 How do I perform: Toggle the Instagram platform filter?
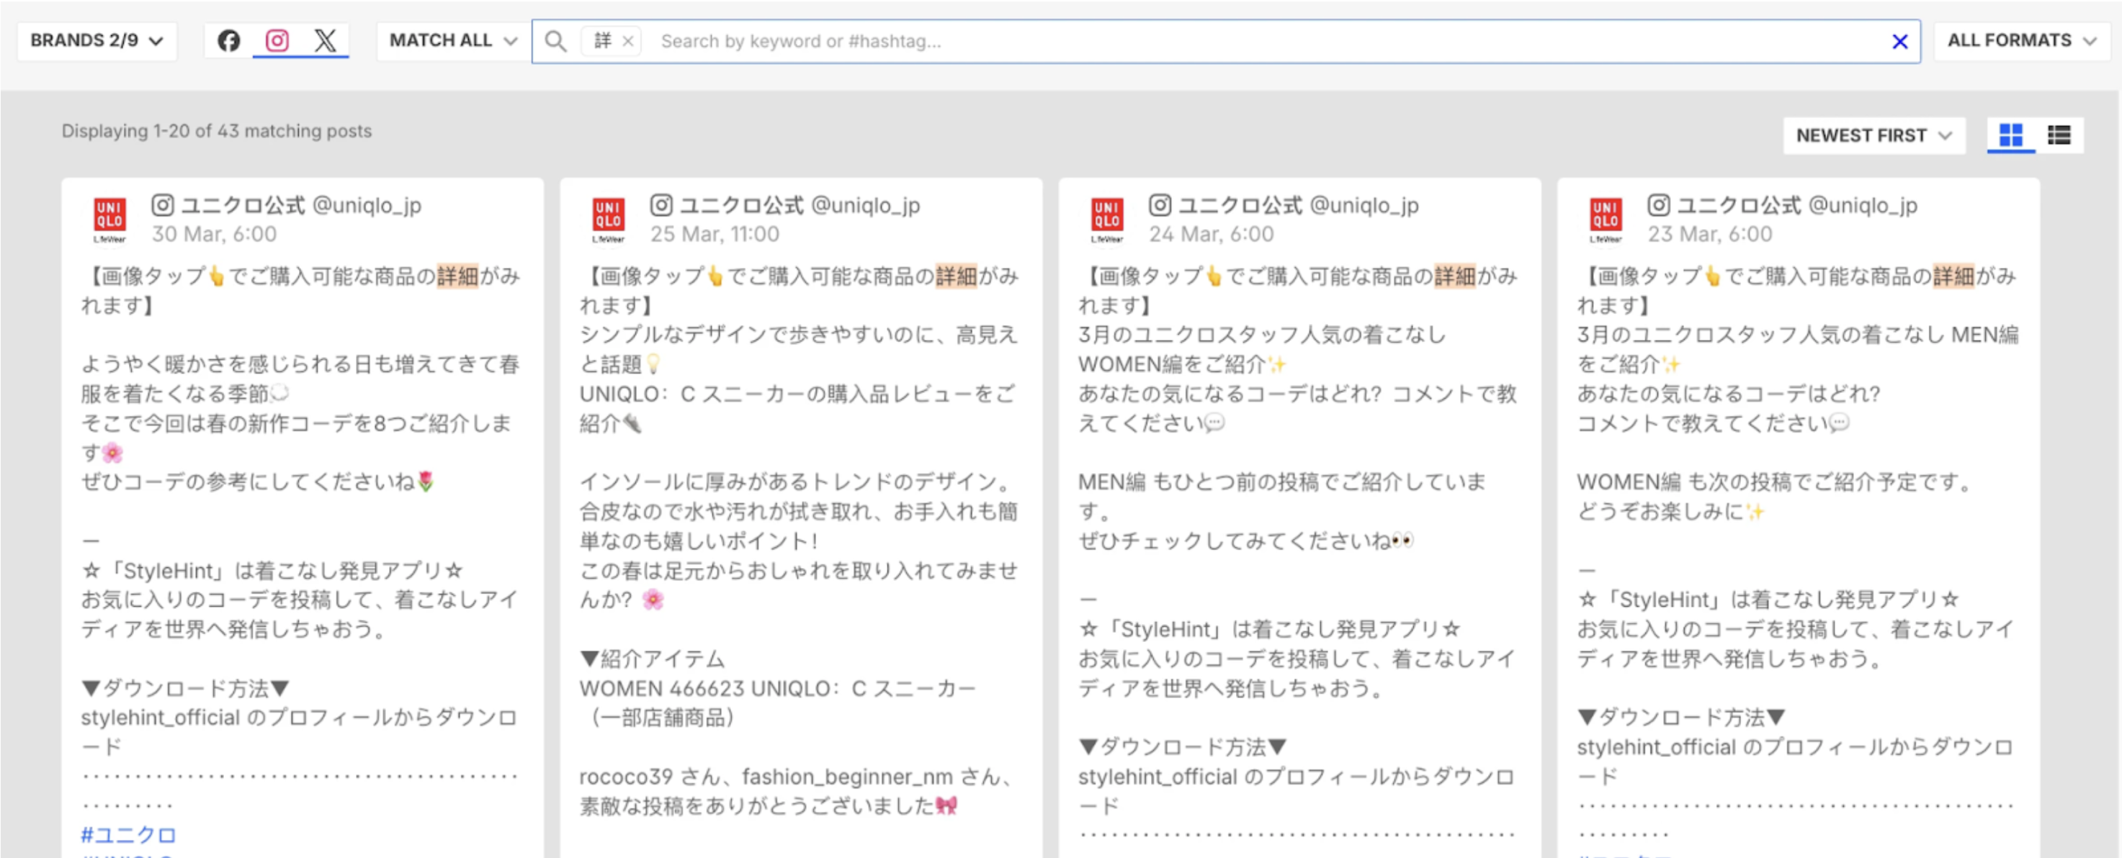tap(277, 40)
